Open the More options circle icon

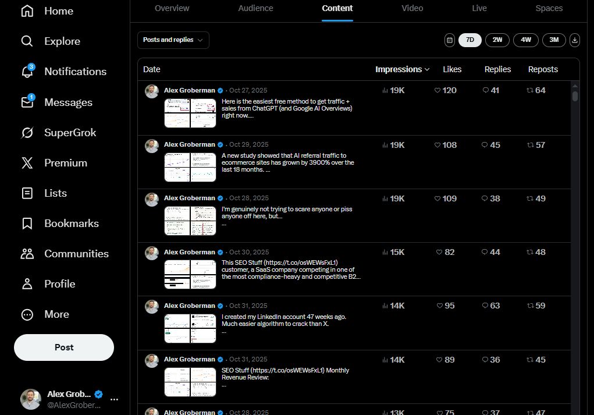27,314
